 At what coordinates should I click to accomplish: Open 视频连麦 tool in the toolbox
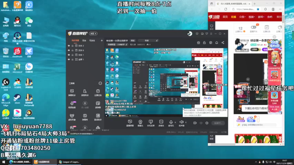72,105
